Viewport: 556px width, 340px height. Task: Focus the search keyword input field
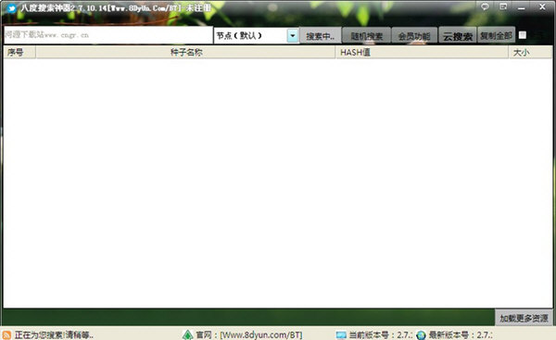tap(108, 35)
